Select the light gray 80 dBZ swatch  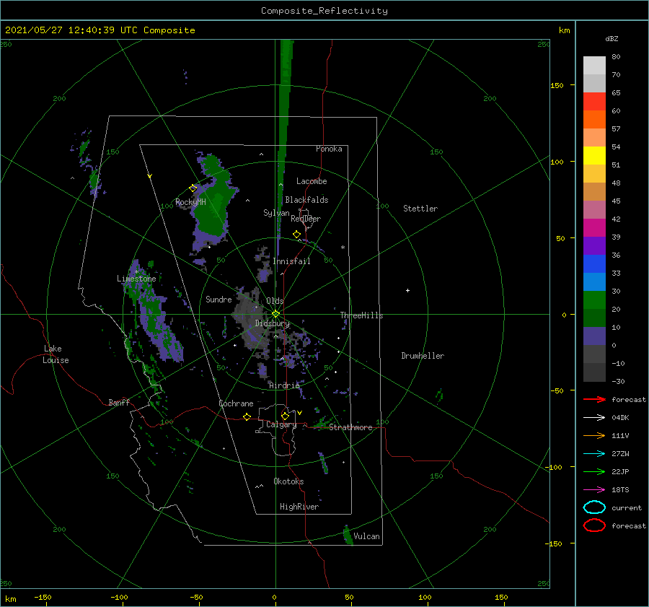click(x=594, y=65)
